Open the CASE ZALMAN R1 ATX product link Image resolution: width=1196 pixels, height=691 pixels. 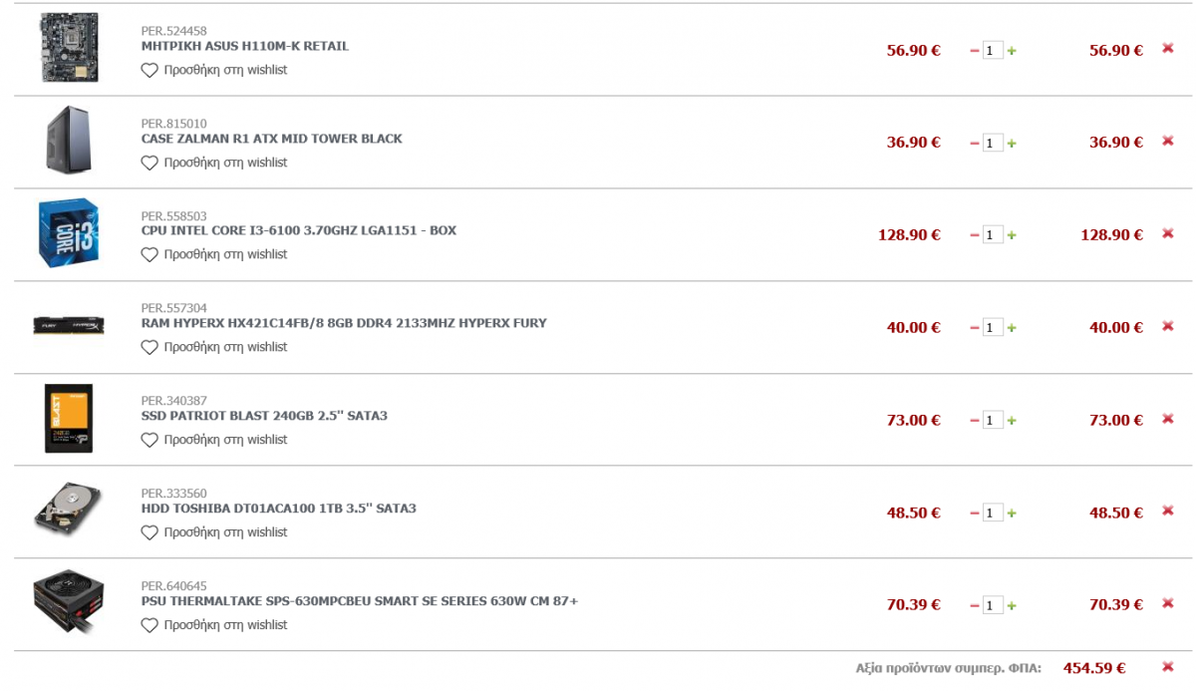[x=272, y=139]
